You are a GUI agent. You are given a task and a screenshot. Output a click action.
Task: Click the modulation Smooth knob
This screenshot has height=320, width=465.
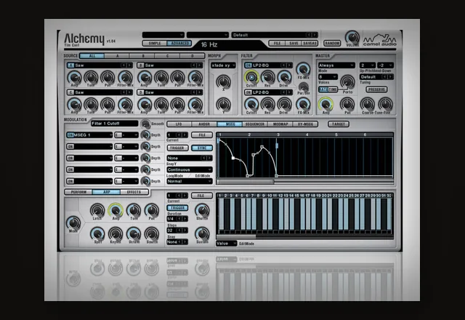click(145, 124)
